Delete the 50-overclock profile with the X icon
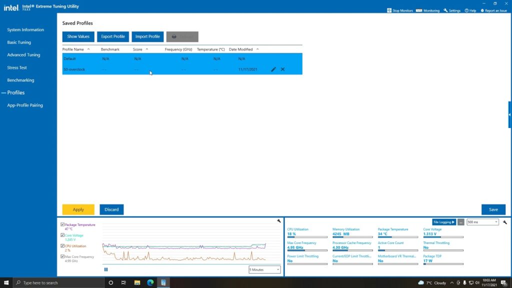This screenshot has height=288, width=512. tap(283, 69)
